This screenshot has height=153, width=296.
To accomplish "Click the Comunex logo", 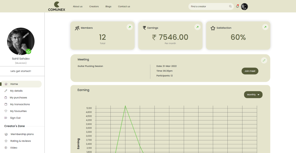I will [57, 6].
